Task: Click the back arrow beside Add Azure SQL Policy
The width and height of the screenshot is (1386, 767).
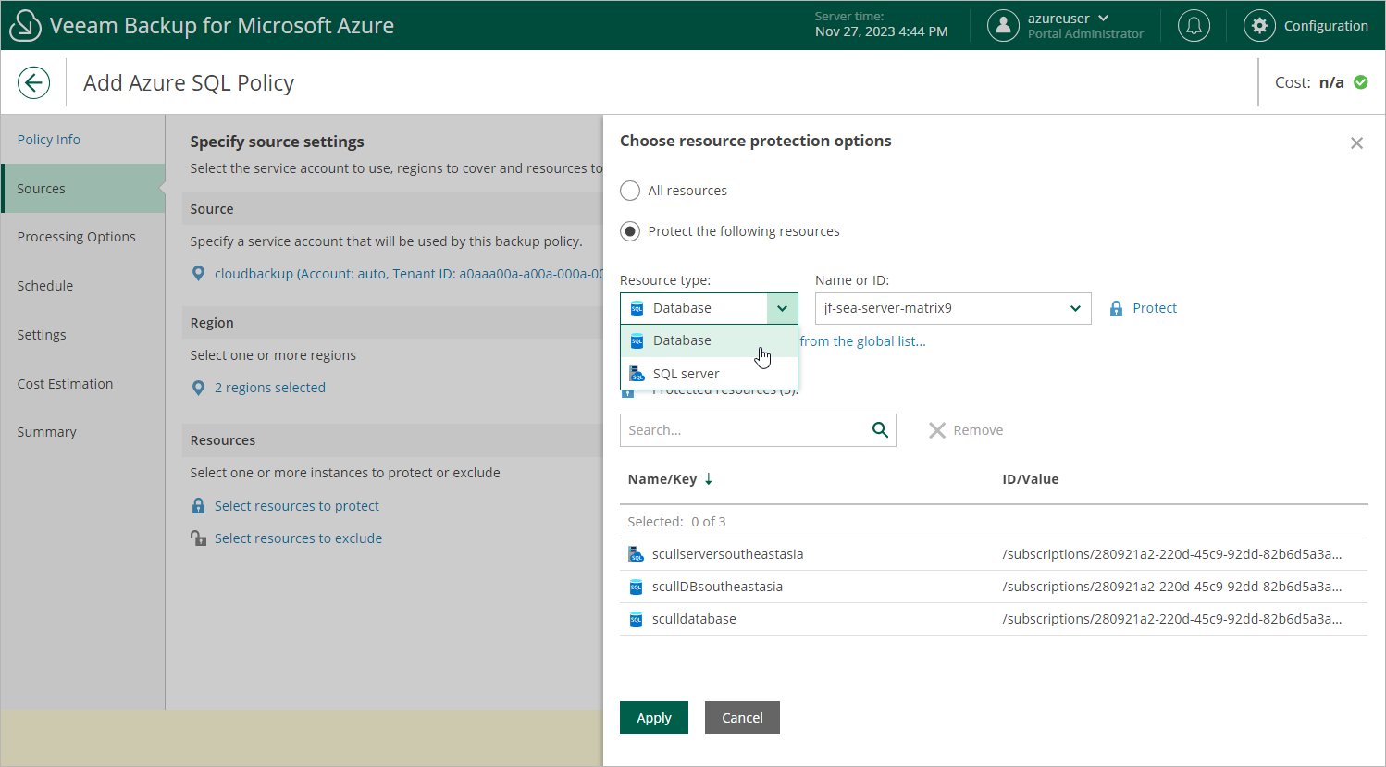Action: pos(33,83)
